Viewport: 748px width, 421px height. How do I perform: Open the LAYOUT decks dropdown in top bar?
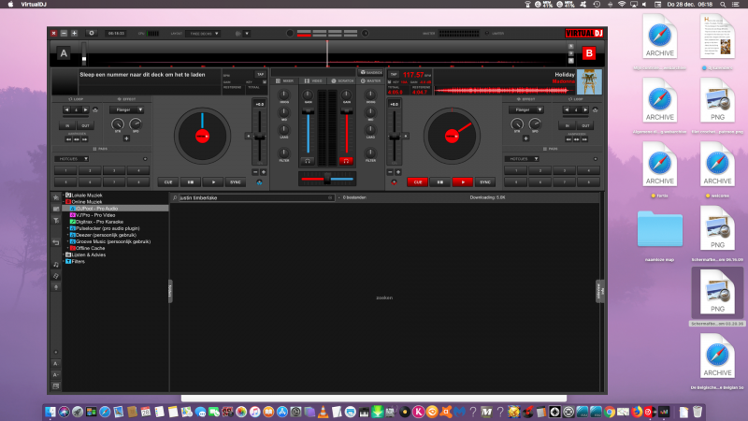pyautogui.click(x=204, y=34)
